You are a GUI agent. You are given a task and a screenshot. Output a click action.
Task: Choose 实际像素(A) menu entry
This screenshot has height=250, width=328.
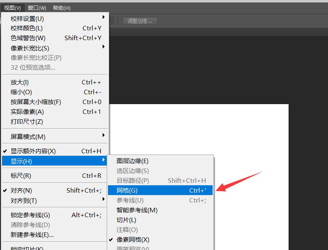(x=55, y=112)
